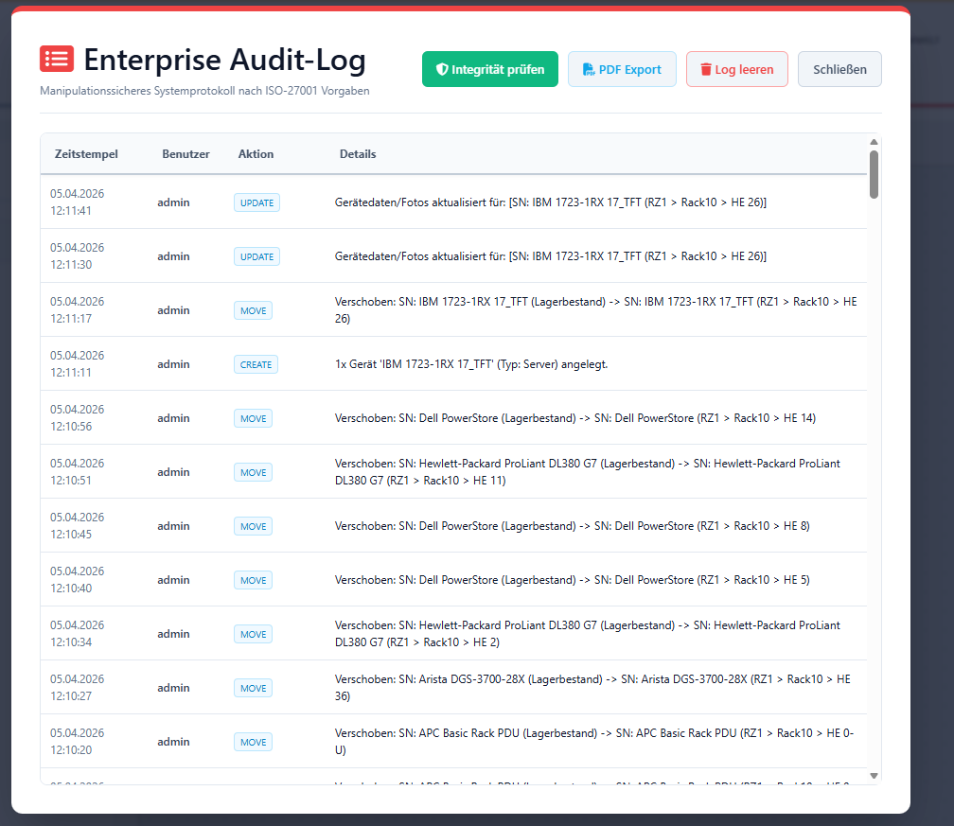
Task: Click the ISO-27001 subtitle text
Action: 204,91
